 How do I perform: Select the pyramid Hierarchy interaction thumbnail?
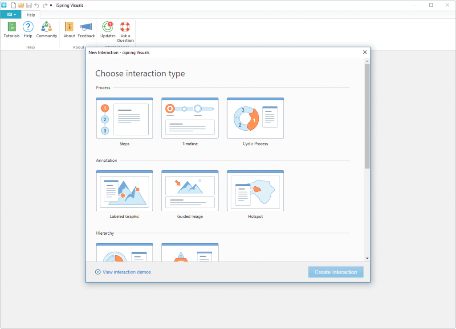pos(190,253)
